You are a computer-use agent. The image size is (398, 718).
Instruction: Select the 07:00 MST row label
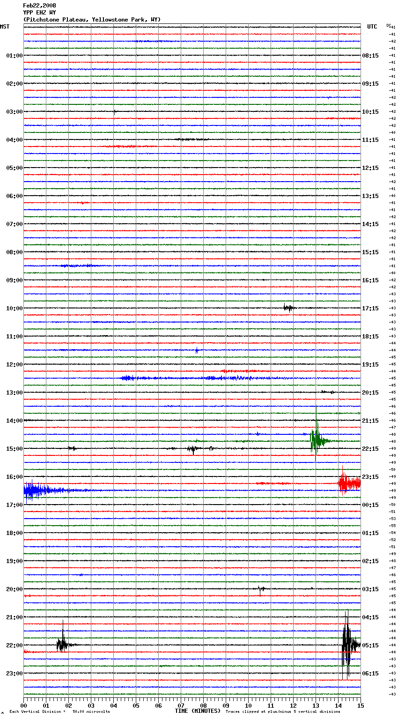tap(14, 224)
